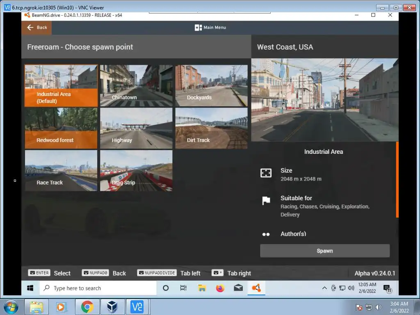Image resolution: width=420 pixels, height=315 pixels.
Task: Choose the Drag Strip spawn point
Action: pos(136,171)
